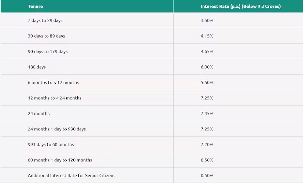The image size is (303, 183).
Task: Click the 7.45% interest rate
Action: pyautogui.click(x=207, y=114)
